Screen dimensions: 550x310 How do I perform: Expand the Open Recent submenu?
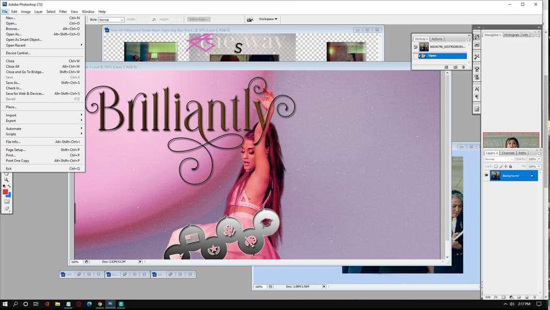pyautogui.click(x=42, y=45)
